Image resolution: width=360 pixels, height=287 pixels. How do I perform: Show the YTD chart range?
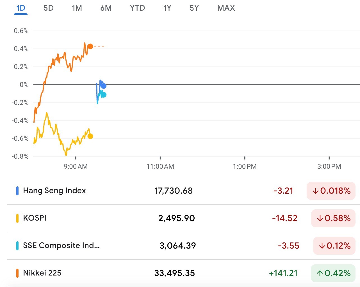137,8
